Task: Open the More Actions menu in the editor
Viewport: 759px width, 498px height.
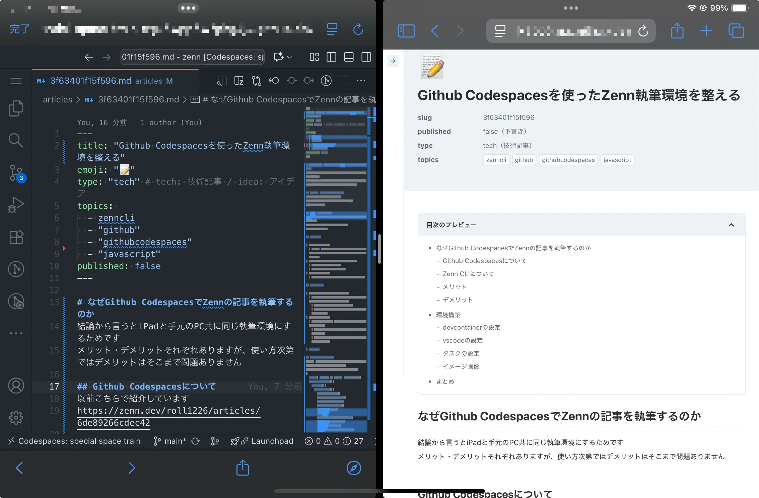Action: coord(361,81)
